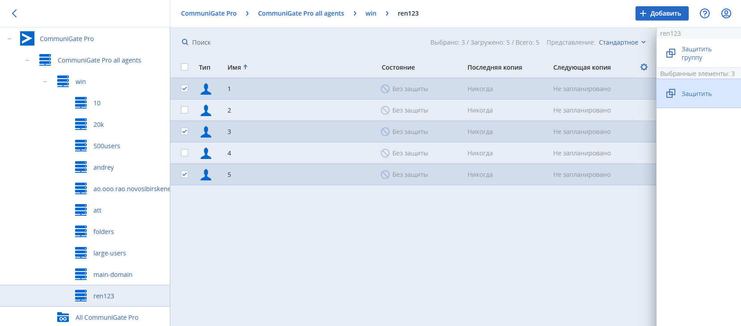Select Защитить in the right panel
Viewport: 741px width, 326px height.
[x=696, y=94]
